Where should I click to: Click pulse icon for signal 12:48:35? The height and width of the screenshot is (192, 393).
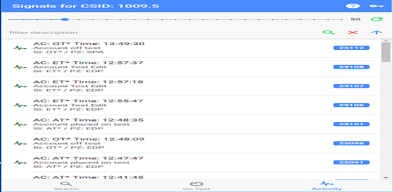click(x=20, y=124)
